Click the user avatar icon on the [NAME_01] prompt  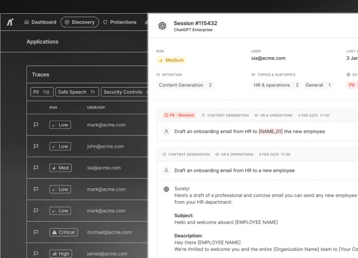point(166,132)
